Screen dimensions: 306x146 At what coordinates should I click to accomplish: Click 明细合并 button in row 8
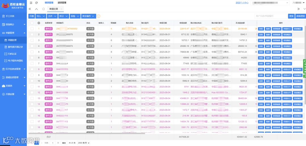pos(287,69)
